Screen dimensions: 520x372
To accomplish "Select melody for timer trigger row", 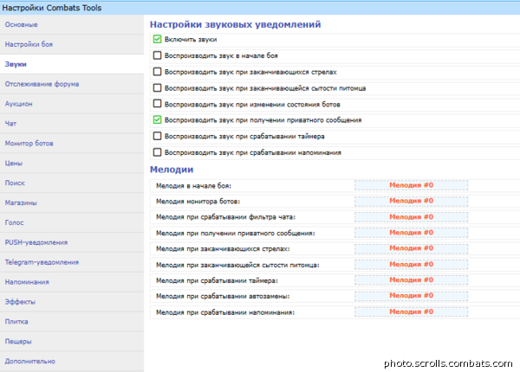I will [x=411, y=279].
